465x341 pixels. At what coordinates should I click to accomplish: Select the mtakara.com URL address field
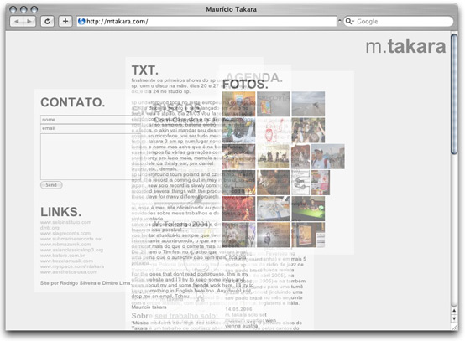pos(206,21)
